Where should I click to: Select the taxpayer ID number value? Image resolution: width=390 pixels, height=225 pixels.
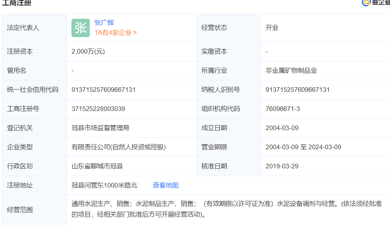tap(297, 90)
